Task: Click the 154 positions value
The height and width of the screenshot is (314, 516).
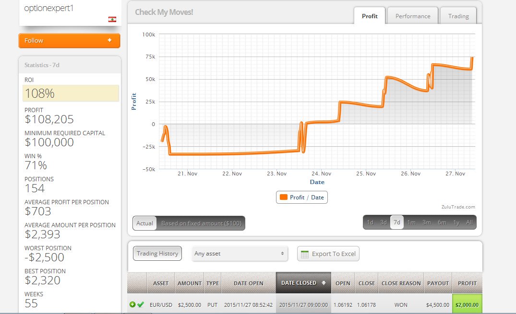Action: point(35,188)
